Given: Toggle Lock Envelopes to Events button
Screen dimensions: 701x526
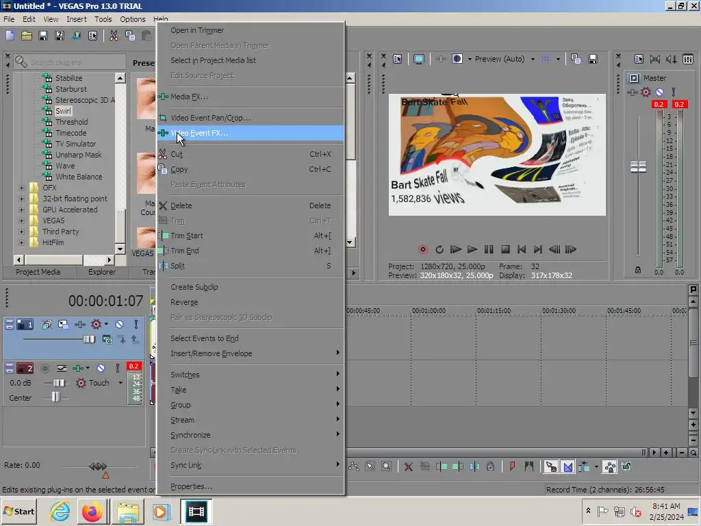Looking at the screenshot, I should pyautogui.click(x=610, y=467).
